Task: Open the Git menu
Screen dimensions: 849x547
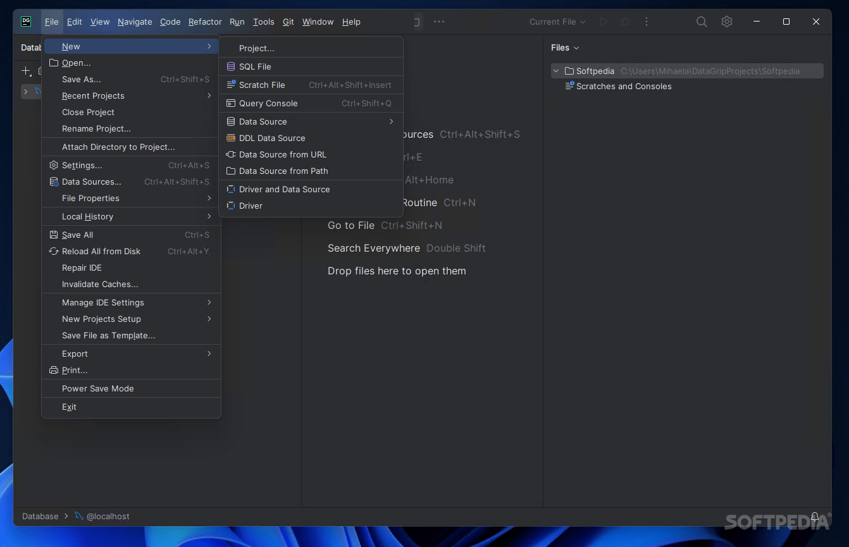Action: (x=288, y=22)
